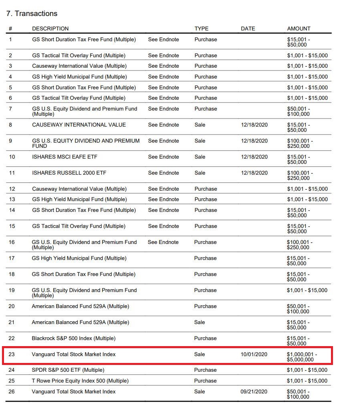
Task: Click 'See Endnote' in row 16
Action: coord(163,242)
